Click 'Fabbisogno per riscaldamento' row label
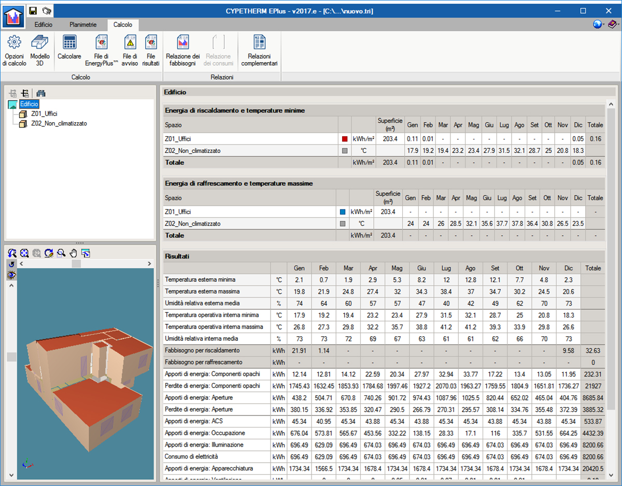Image resolution: width=622 pixels, height=486 pixels. 202,351
